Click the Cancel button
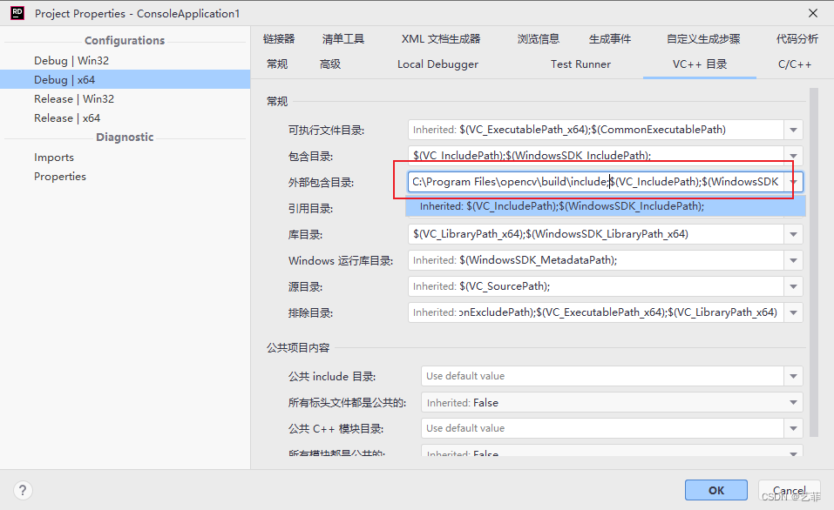The width and height of the screenshot is (834, 510). (x=789, y=491)
